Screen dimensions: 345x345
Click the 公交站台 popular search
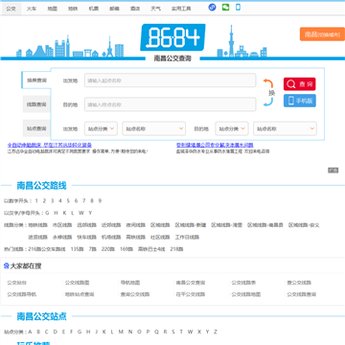tap(17, 283)
